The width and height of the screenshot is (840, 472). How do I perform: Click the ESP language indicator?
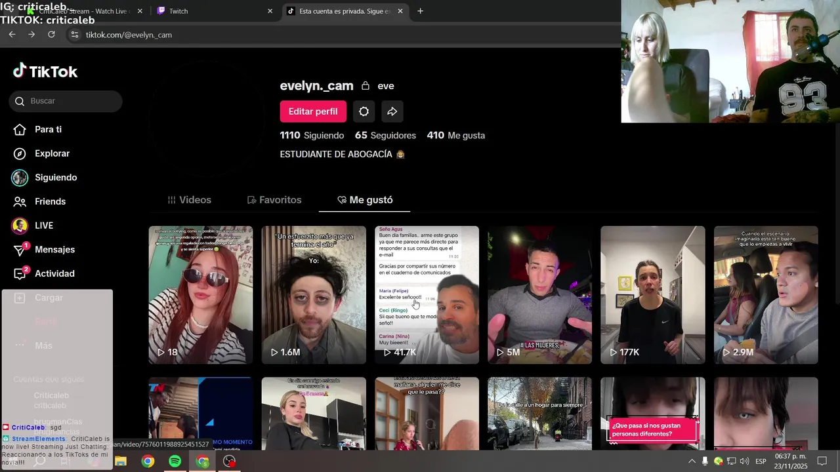[x=761, y=462]
